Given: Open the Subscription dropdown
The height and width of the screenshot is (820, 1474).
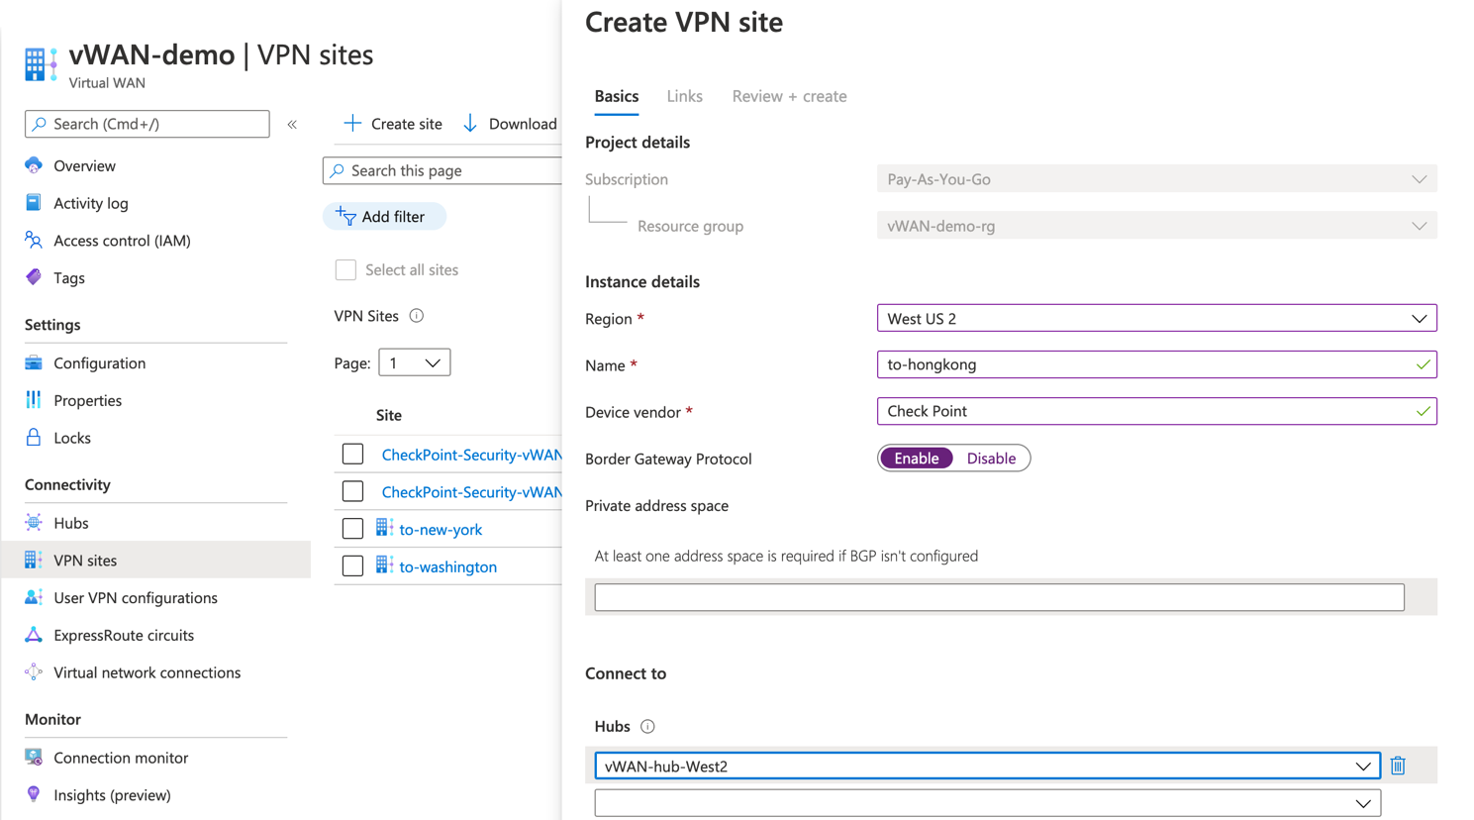Looking at the screenshot, I should click(x=1156, y=179).
